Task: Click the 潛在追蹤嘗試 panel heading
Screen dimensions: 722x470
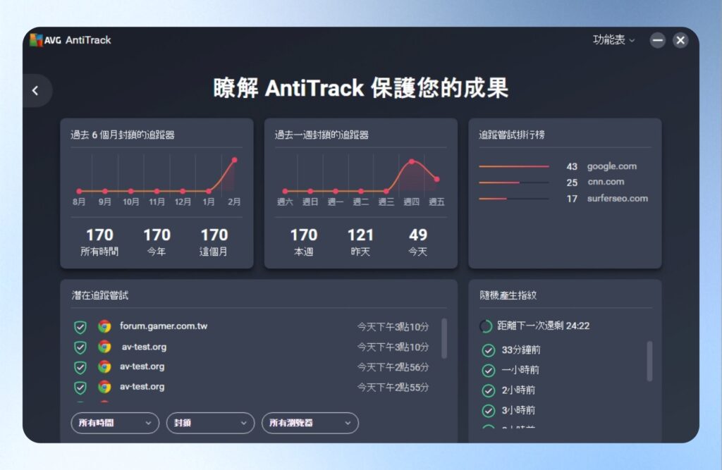Action: (100, 295)
